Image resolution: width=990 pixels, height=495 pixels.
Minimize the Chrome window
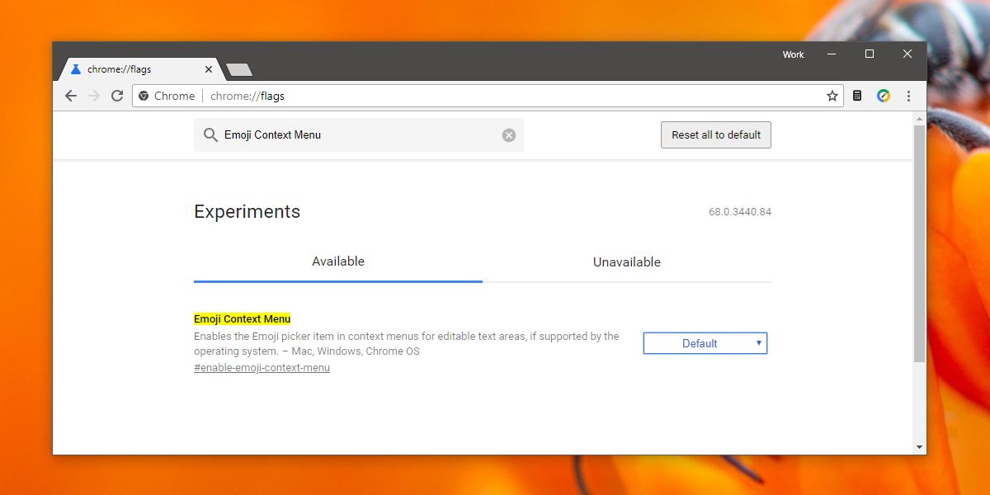(831, 54)
